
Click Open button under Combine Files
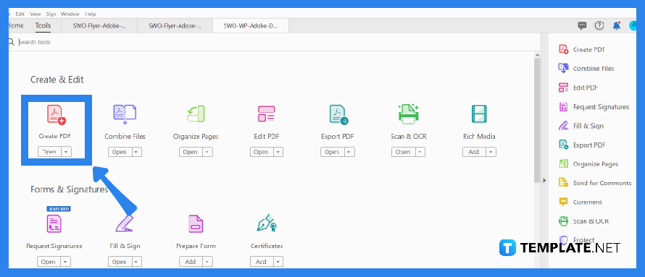[x=120, y=152]
